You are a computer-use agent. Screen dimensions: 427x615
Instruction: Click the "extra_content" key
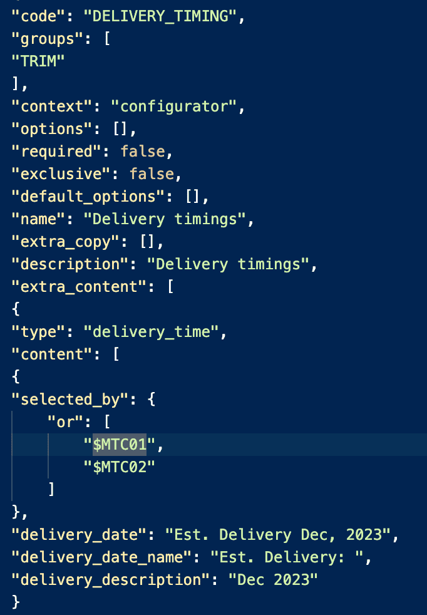(79, 287)
